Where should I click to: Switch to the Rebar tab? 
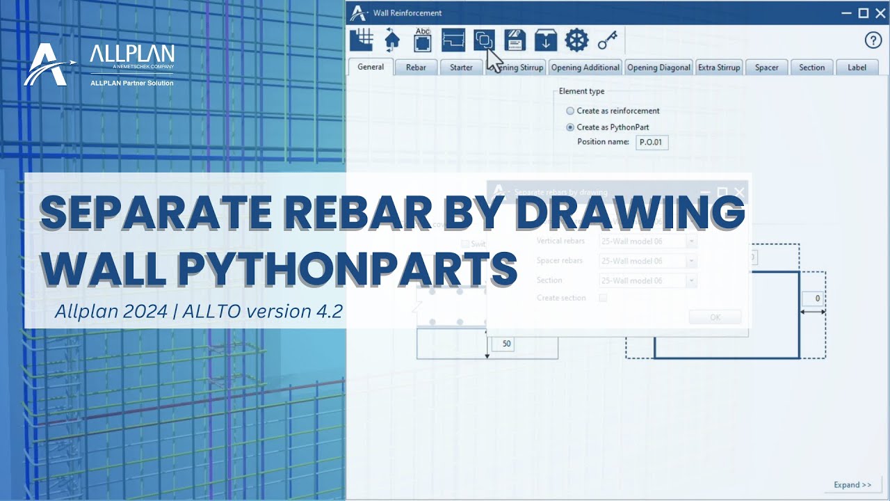(x=416, y=67)
